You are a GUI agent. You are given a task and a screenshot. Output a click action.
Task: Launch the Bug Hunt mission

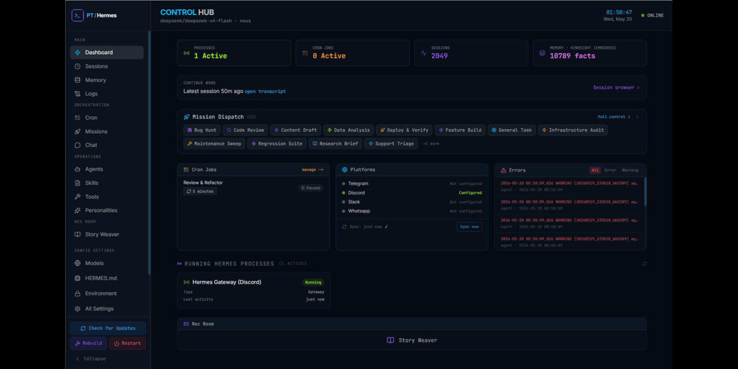202,130
